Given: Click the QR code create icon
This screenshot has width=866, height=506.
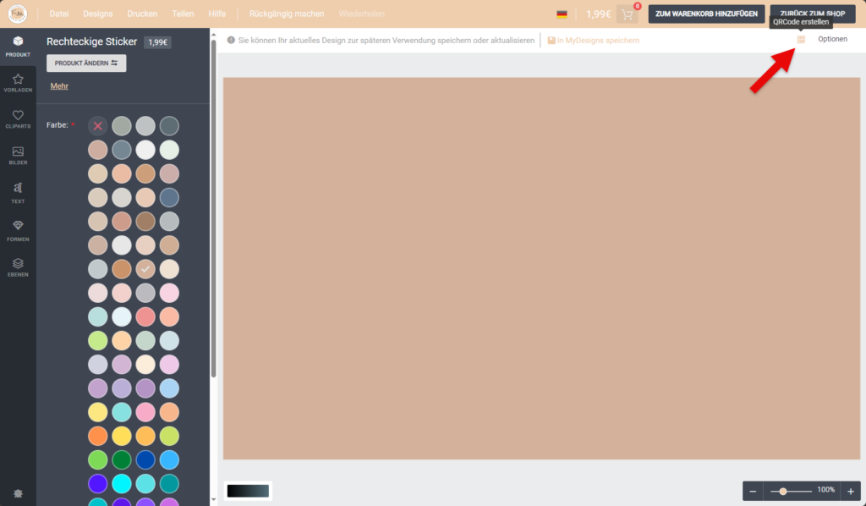Looking at the screenshot, I should click(x=801, y=40).
